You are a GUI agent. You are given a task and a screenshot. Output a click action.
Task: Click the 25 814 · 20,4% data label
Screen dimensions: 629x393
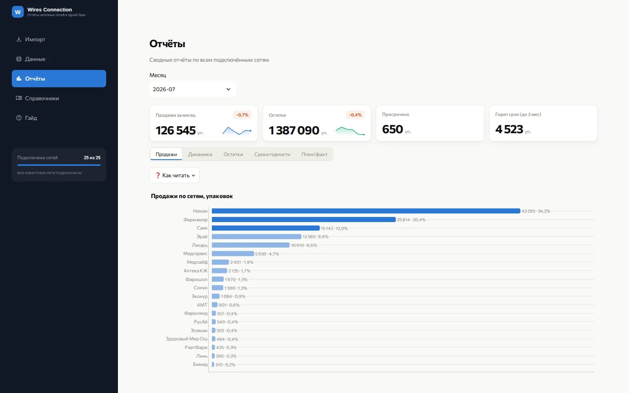(411, 220)
